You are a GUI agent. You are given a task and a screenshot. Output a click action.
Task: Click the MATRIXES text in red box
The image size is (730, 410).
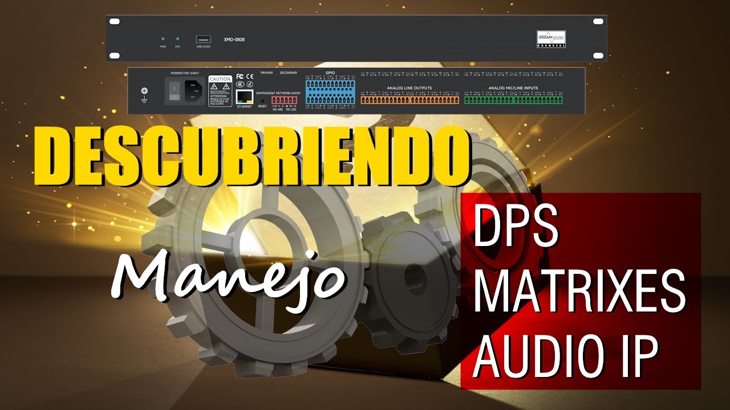pyautogui.click(x=579, y=290)
